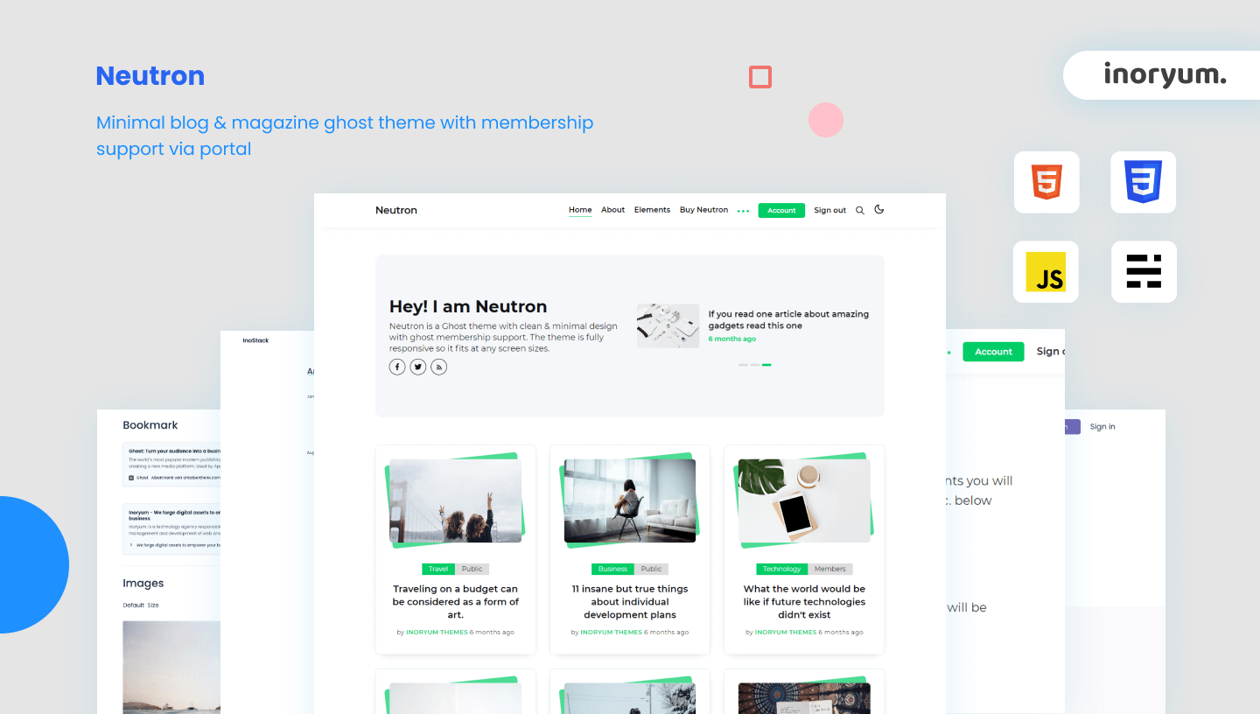Select the first slider dot
1260x714 pixels.
(x=743, y=365)
